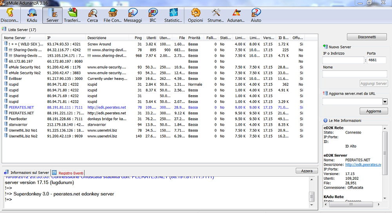The width and height of the screenshot is (392, 213).
Task: Click the Nome input field
Action: click(x=355, y=74)
